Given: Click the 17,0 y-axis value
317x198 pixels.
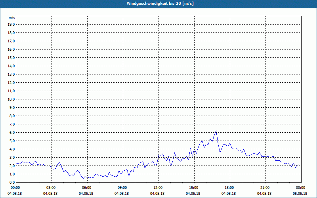Looking at the screenshot, I should 11,41.
